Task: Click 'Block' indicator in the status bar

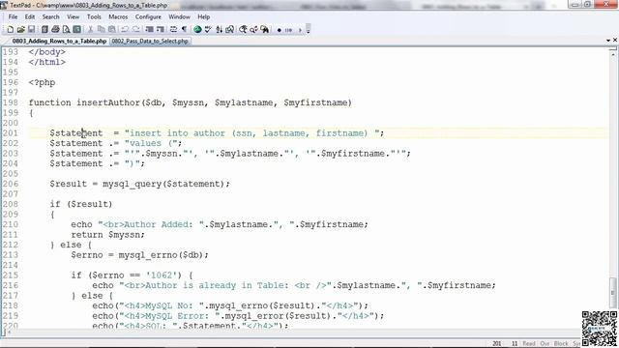Action: pos(561,344)
